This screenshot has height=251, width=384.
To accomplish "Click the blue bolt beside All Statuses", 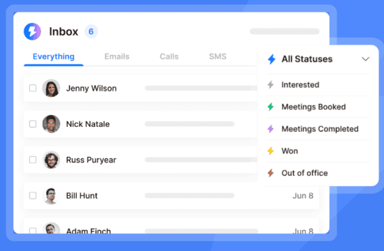I will 272,59.
